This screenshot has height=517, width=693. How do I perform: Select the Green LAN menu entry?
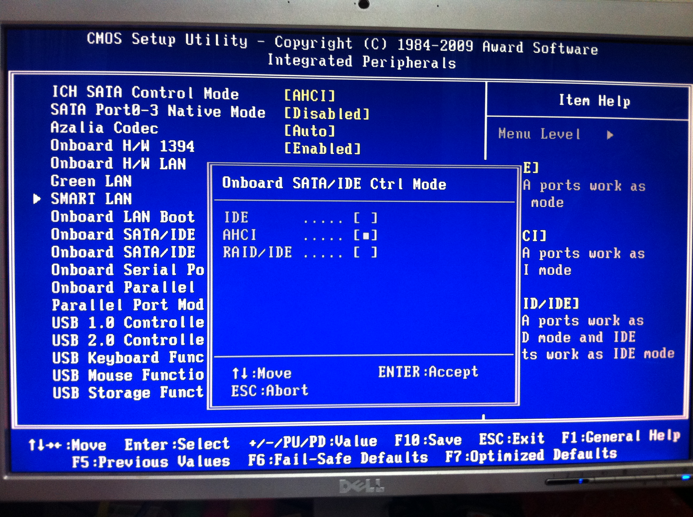tap(91, 181)
